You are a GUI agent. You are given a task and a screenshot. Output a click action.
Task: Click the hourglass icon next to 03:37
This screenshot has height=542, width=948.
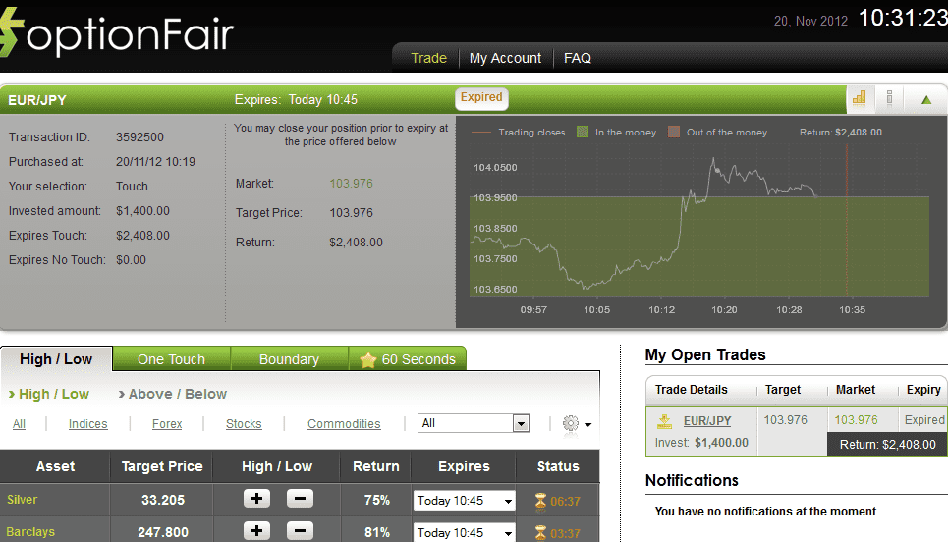[540, 532]
